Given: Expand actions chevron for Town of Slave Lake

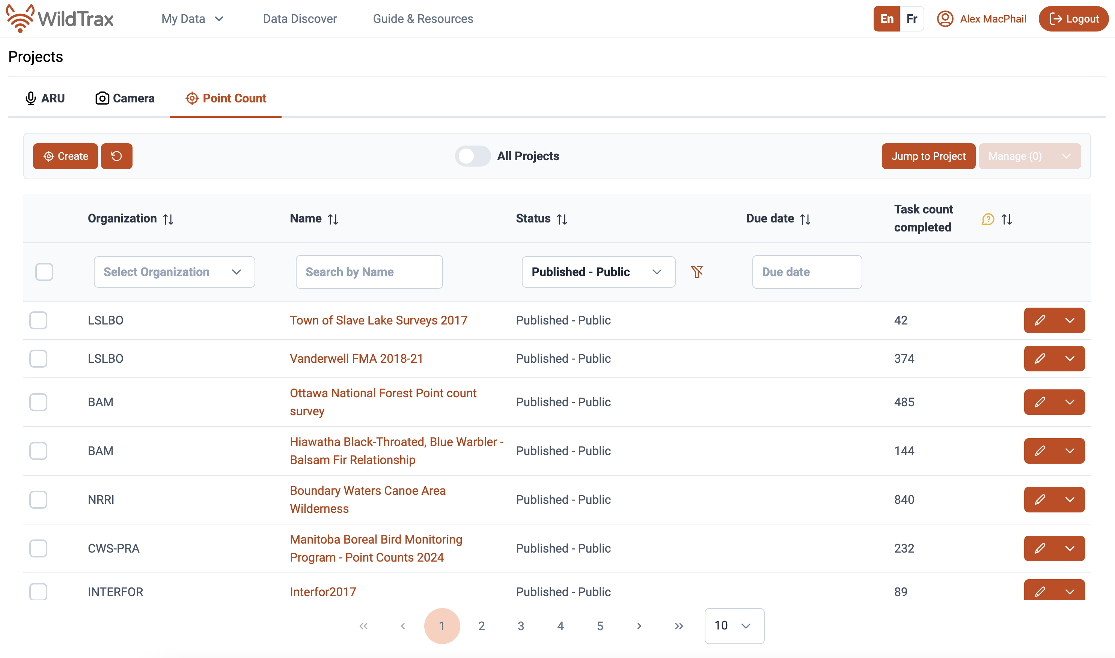Looking at the screenshot, I should [1070, 320].
